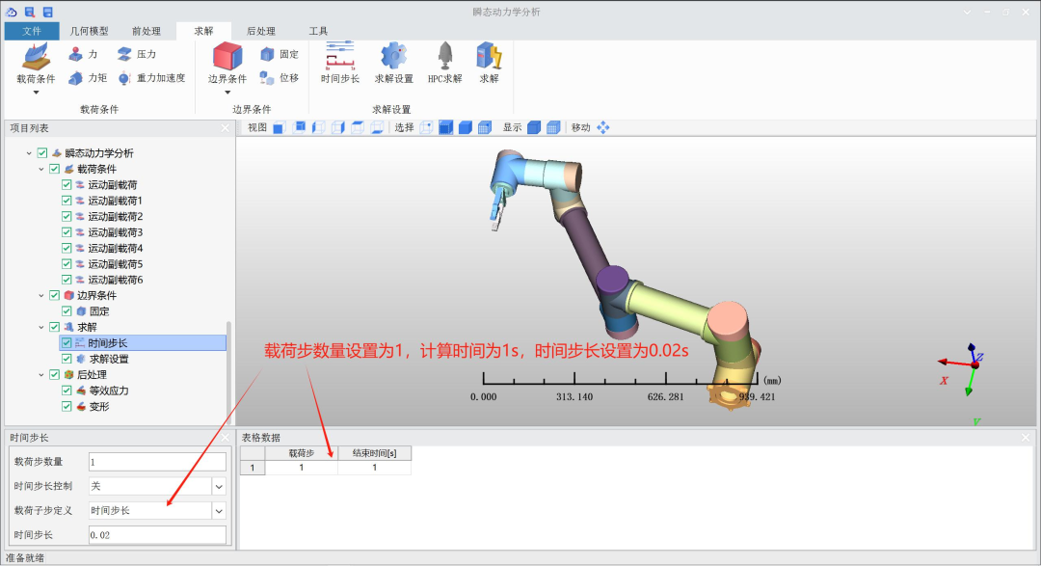
Task: Open the 文件 menu
Action: point(31,31)
